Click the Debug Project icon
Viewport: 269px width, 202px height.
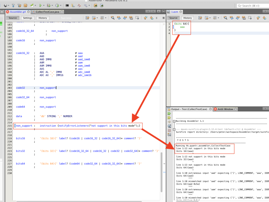49,6
